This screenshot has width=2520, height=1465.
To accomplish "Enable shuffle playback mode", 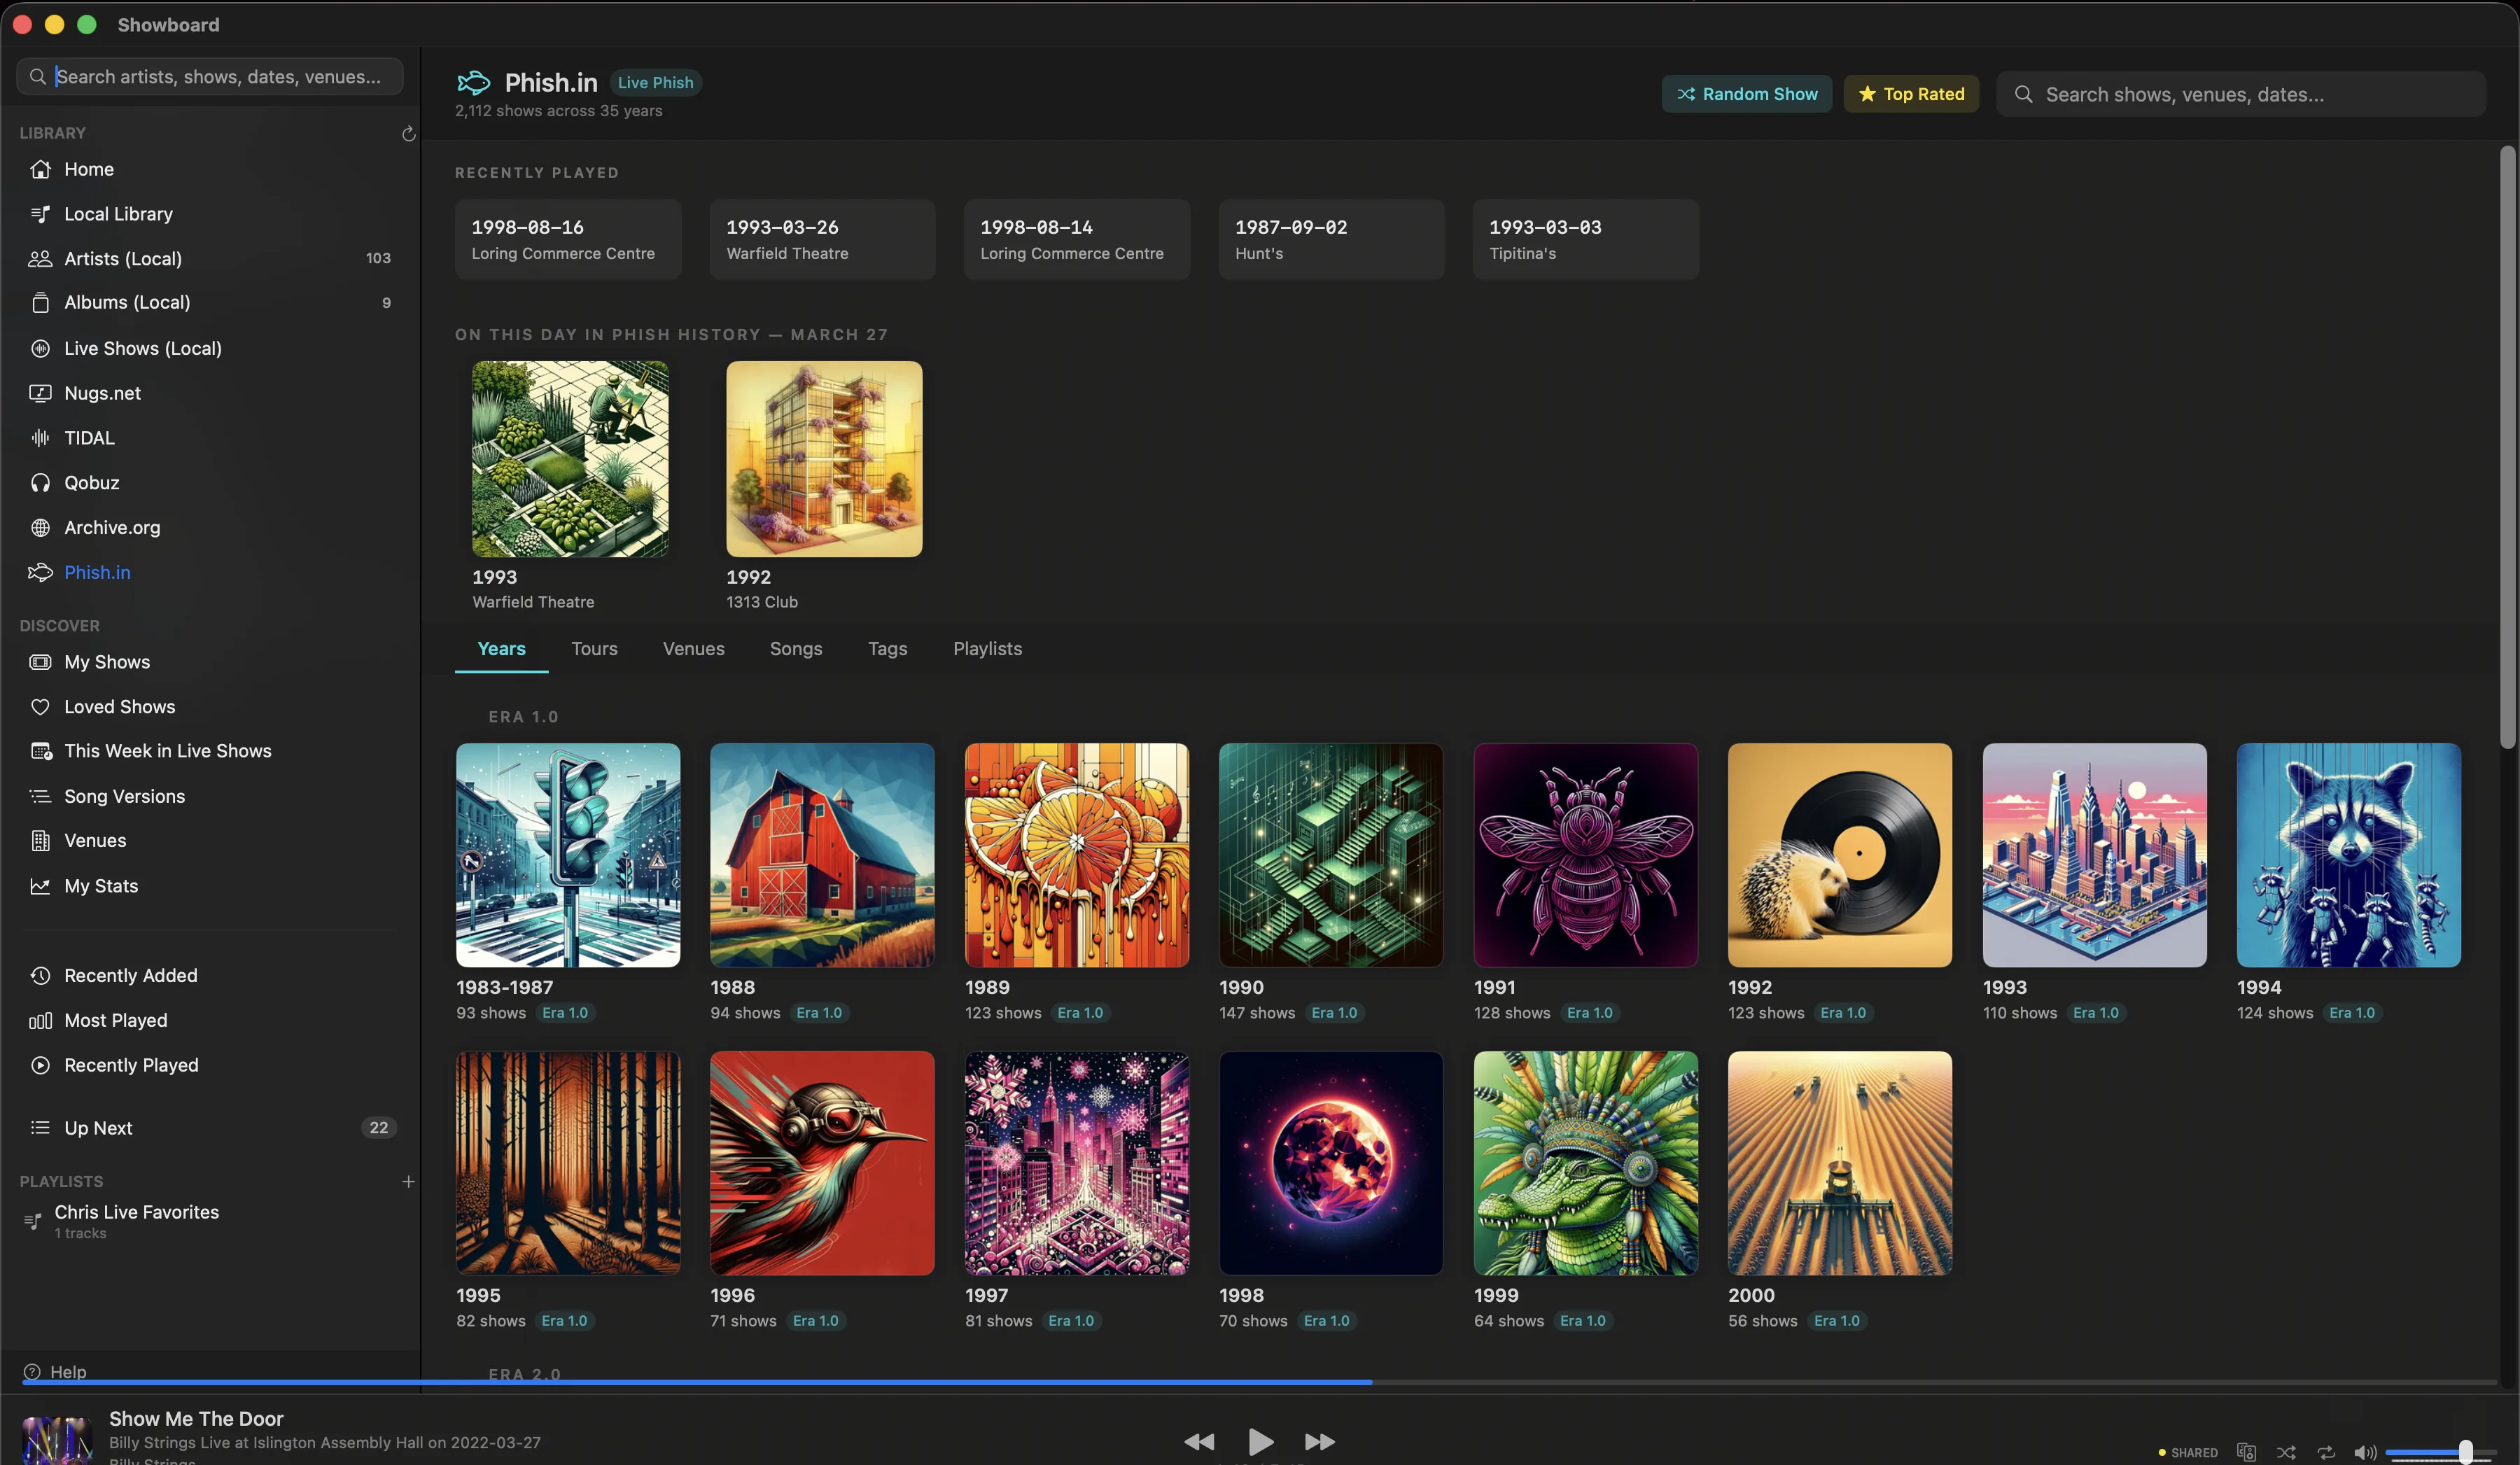I will (2287, 1452).
